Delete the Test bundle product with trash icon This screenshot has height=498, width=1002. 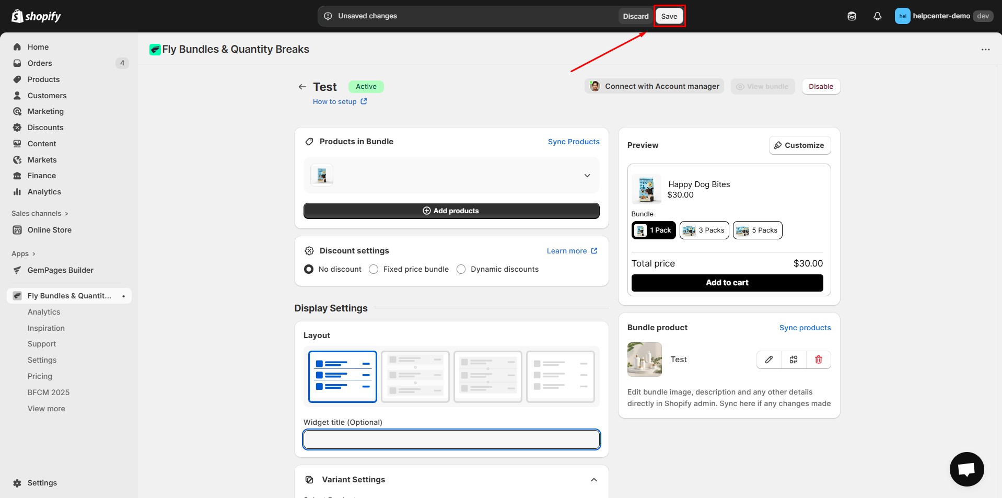pos(818,360)
